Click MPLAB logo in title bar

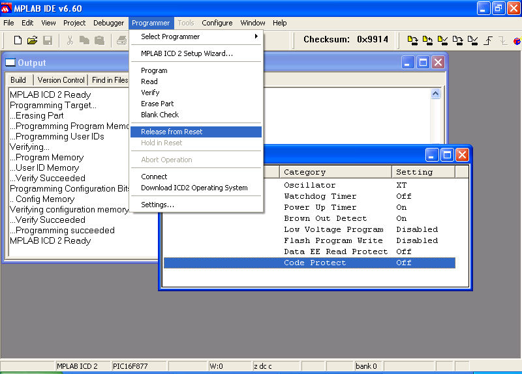point(6,8)
